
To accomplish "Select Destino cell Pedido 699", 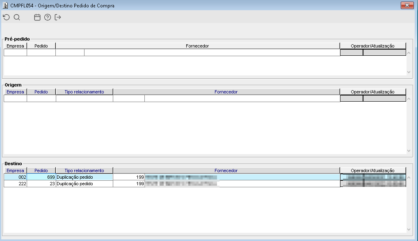I will click(41, 177).
